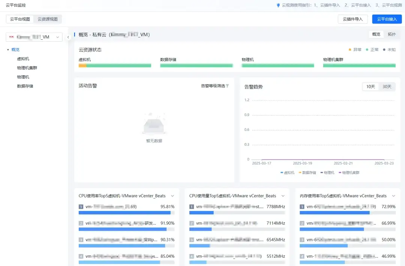Image resolution: width=405 pixels, height=266 pixels.
Task: Open the alarm level filter funnel icon
Action: pos(227,86)
